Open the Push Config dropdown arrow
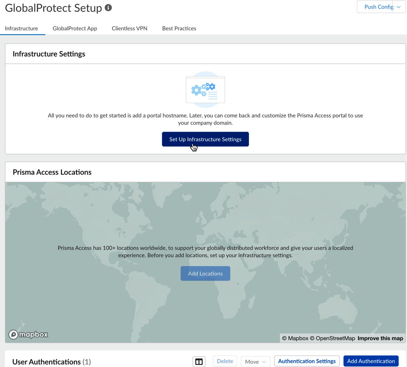Screen dimensions: 407x367 (x=399, y=7)
